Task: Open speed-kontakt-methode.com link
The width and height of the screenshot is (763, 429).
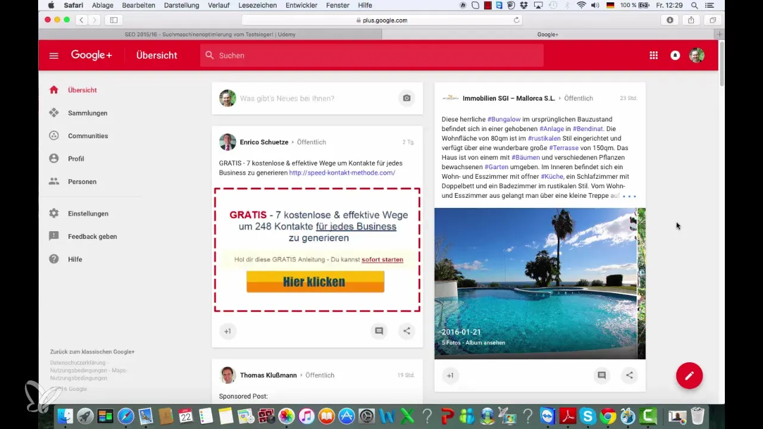Action: [342, 173]
